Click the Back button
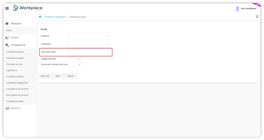 [x=58, y=76]
